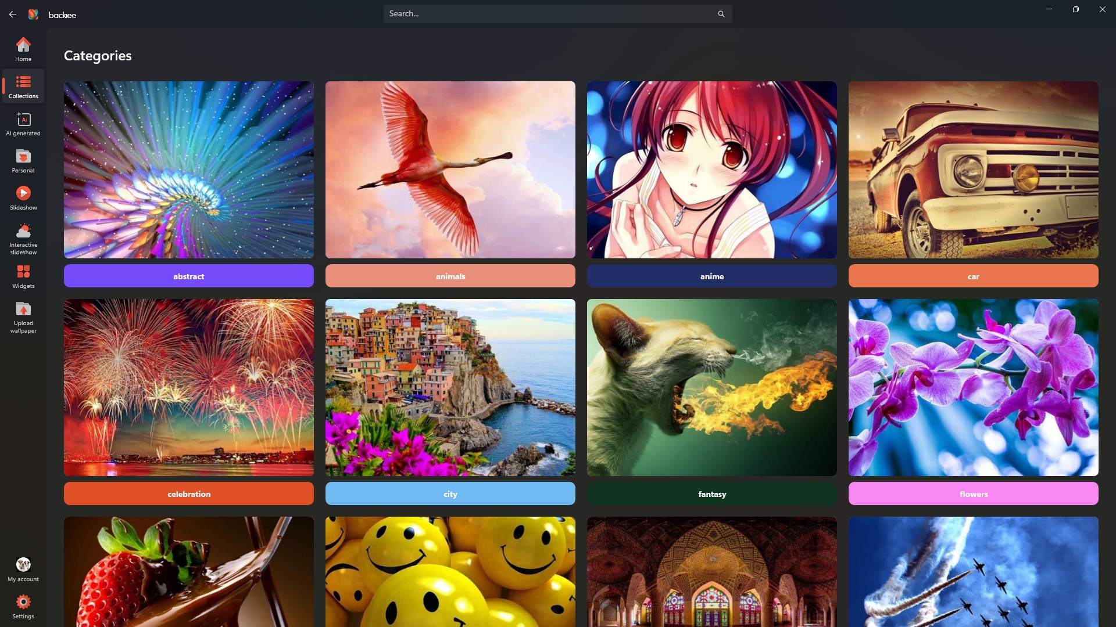Click inside the search field
Image resolution: width=1116 pixels, height=627 pixels.
(x=546, y=13)
